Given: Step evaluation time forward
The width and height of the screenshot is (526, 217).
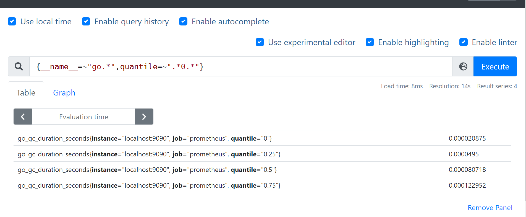Looking at the screenshot, I should [144, 117].
